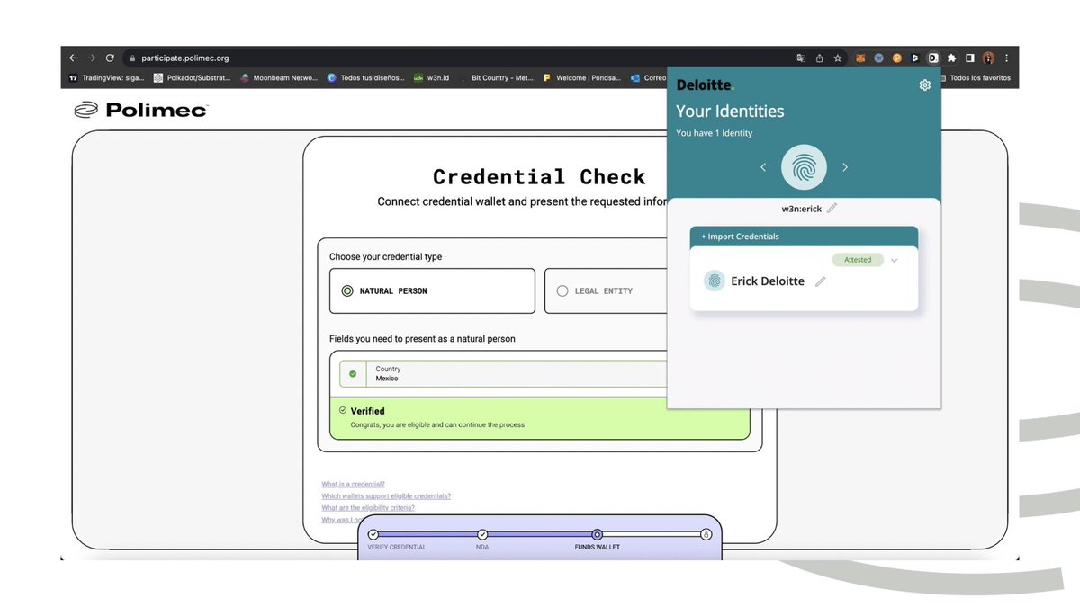Open the Moonbeam Network bookmark

coord(279,78)
